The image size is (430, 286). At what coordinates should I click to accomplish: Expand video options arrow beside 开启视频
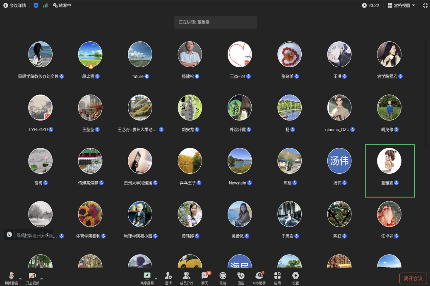point(41,279)
